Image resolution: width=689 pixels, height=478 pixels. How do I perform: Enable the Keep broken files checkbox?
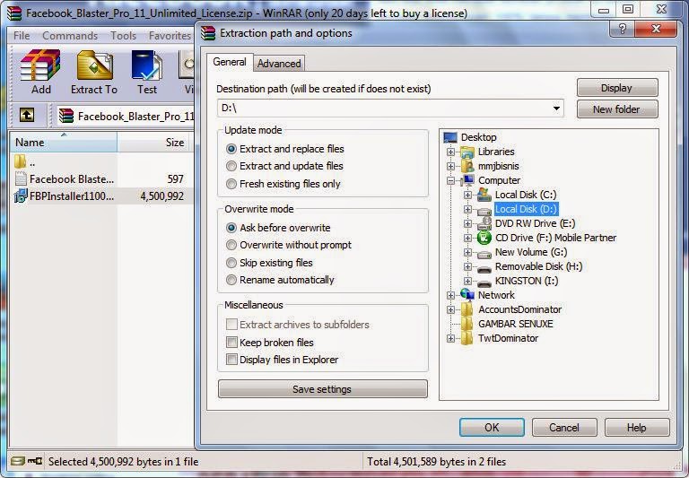pyautogui.click(x=231, y=342)
